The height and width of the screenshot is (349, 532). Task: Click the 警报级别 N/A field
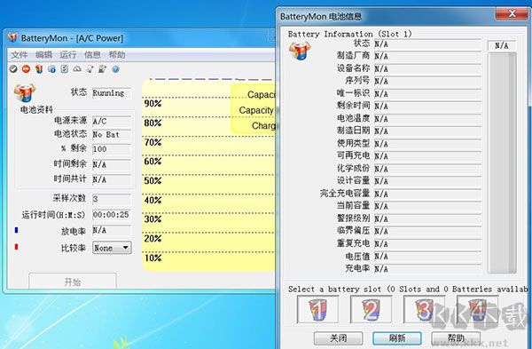pyautogui.click(x=427, y=218)
